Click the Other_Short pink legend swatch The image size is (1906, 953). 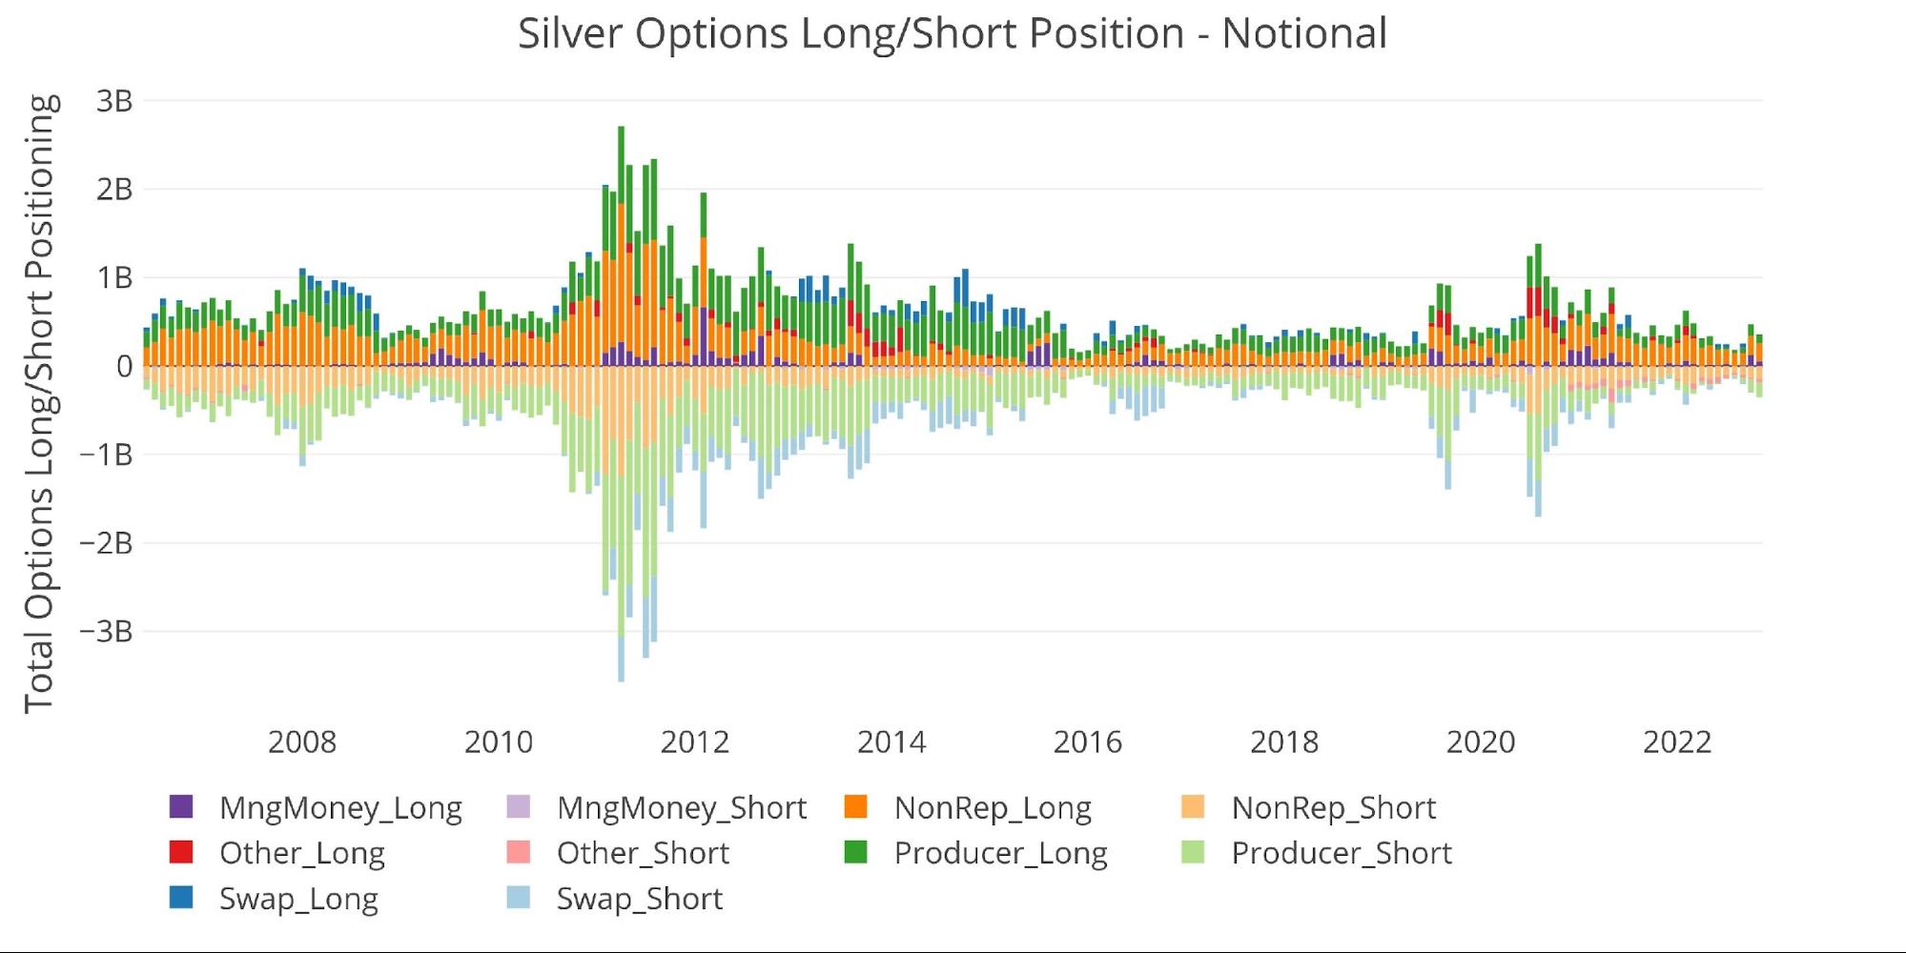coord(519,852)
